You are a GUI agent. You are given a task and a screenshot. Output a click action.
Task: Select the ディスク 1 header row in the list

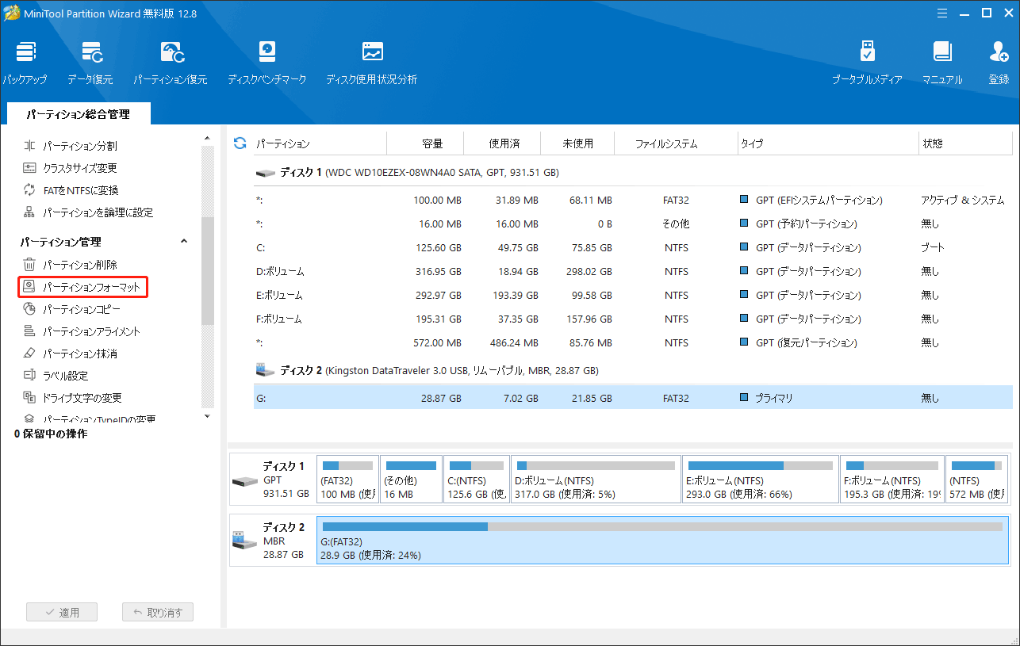(633, 172)
